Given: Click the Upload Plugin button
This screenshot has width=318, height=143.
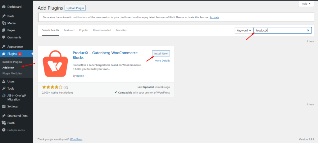Looking at the screenshot, I should [x=75, y=8].
